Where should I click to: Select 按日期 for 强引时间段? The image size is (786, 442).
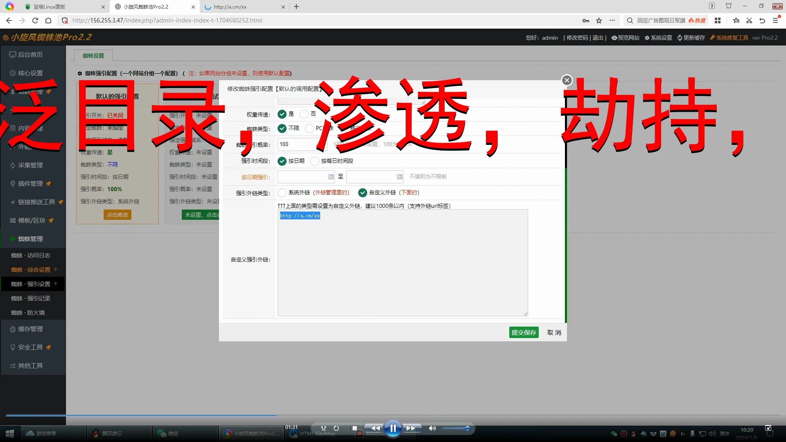coord(282,161)
